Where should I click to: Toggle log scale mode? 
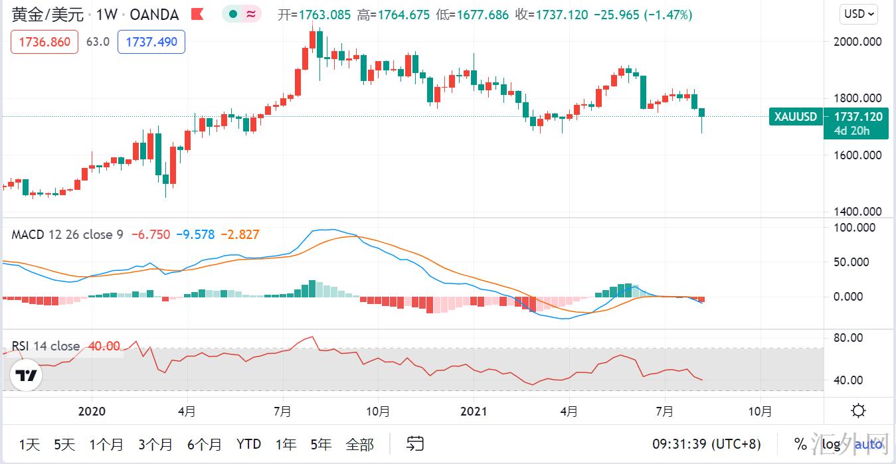831,444
